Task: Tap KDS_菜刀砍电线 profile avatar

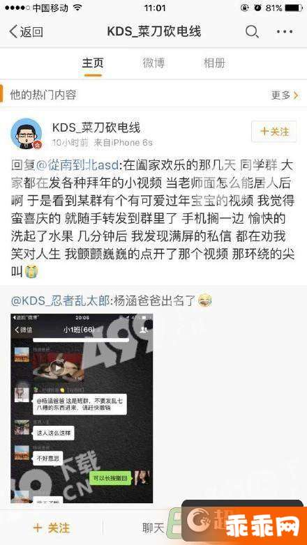Action: 26,134
